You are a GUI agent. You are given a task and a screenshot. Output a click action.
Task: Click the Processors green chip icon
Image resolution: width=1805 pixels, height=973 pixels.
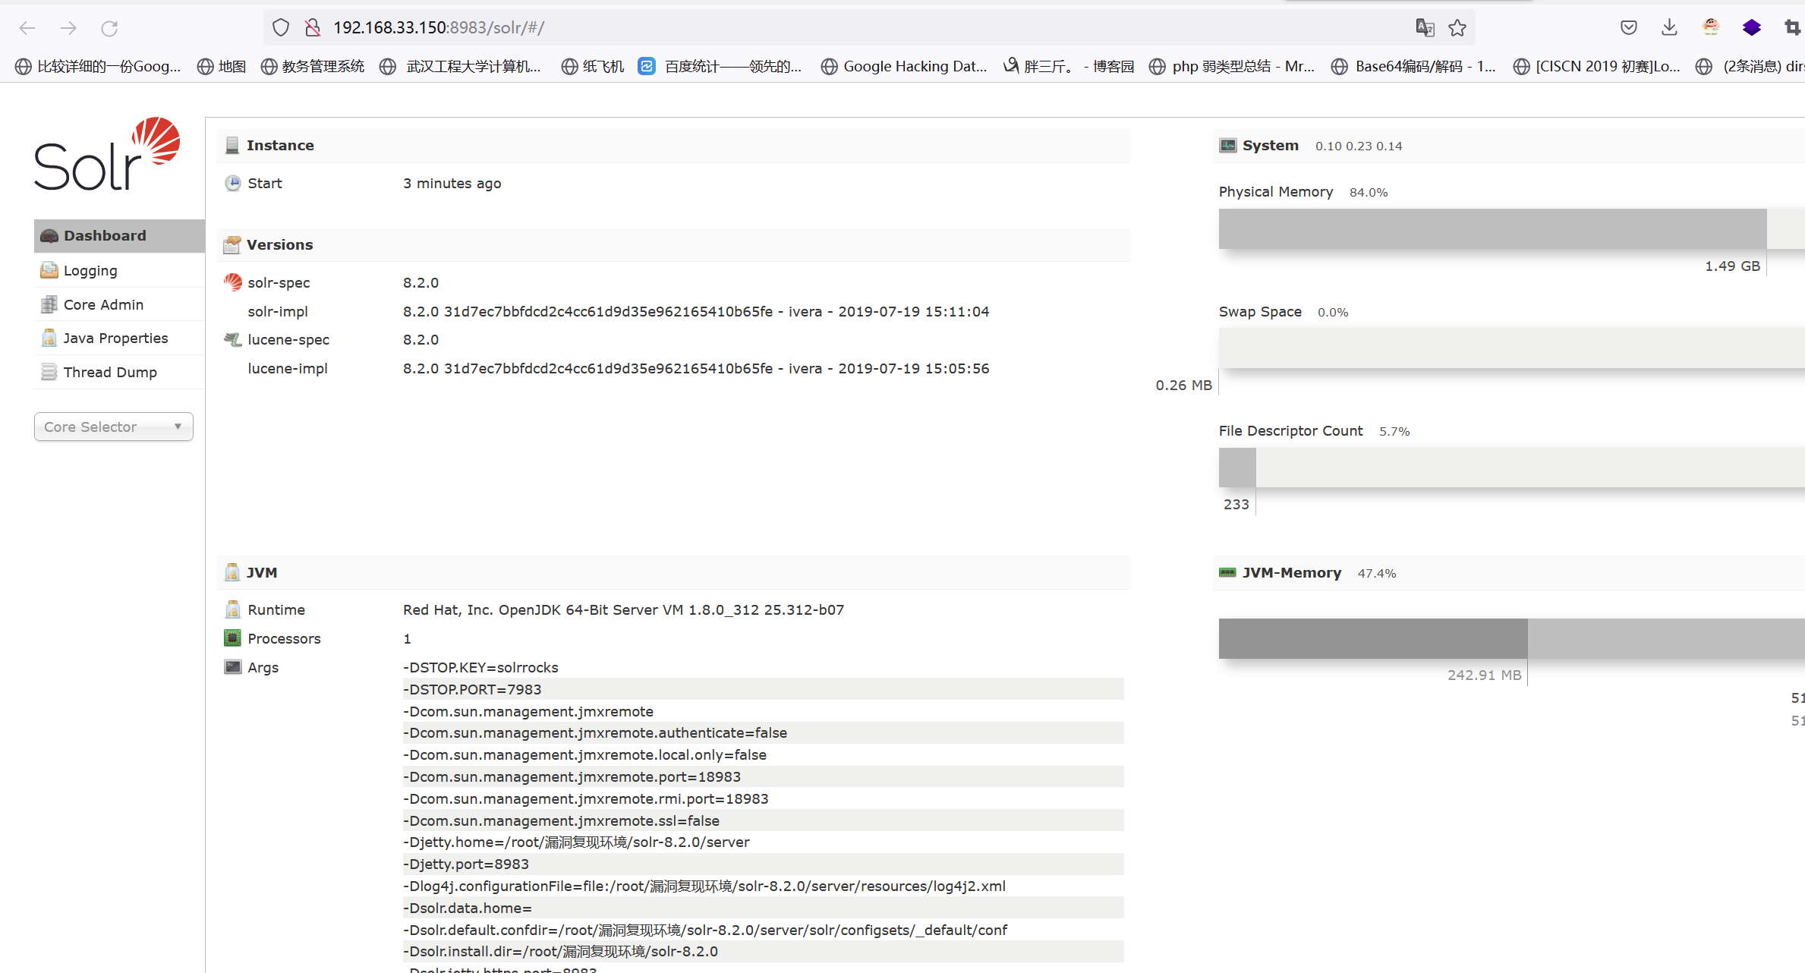click(x=232, y=638)
